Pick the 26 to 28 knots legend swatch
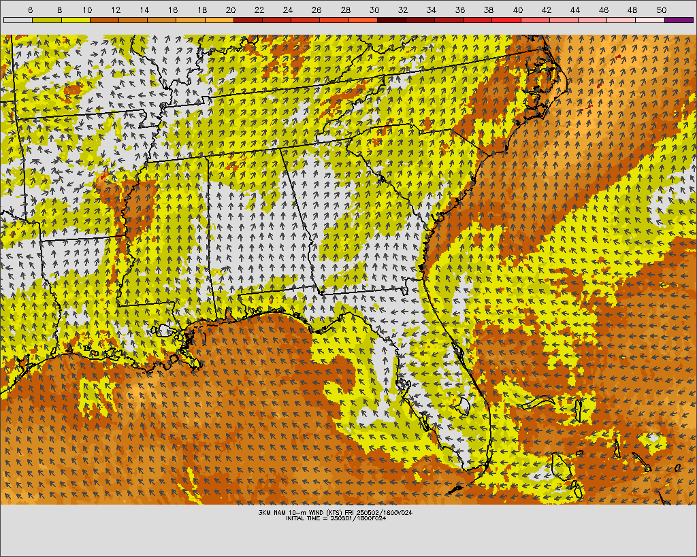This screenshot has width=697, height=557. pyautogui.click(x=334, y=20)
